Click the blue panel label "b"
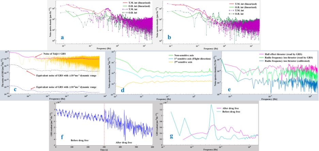 [x=169, y=37]
